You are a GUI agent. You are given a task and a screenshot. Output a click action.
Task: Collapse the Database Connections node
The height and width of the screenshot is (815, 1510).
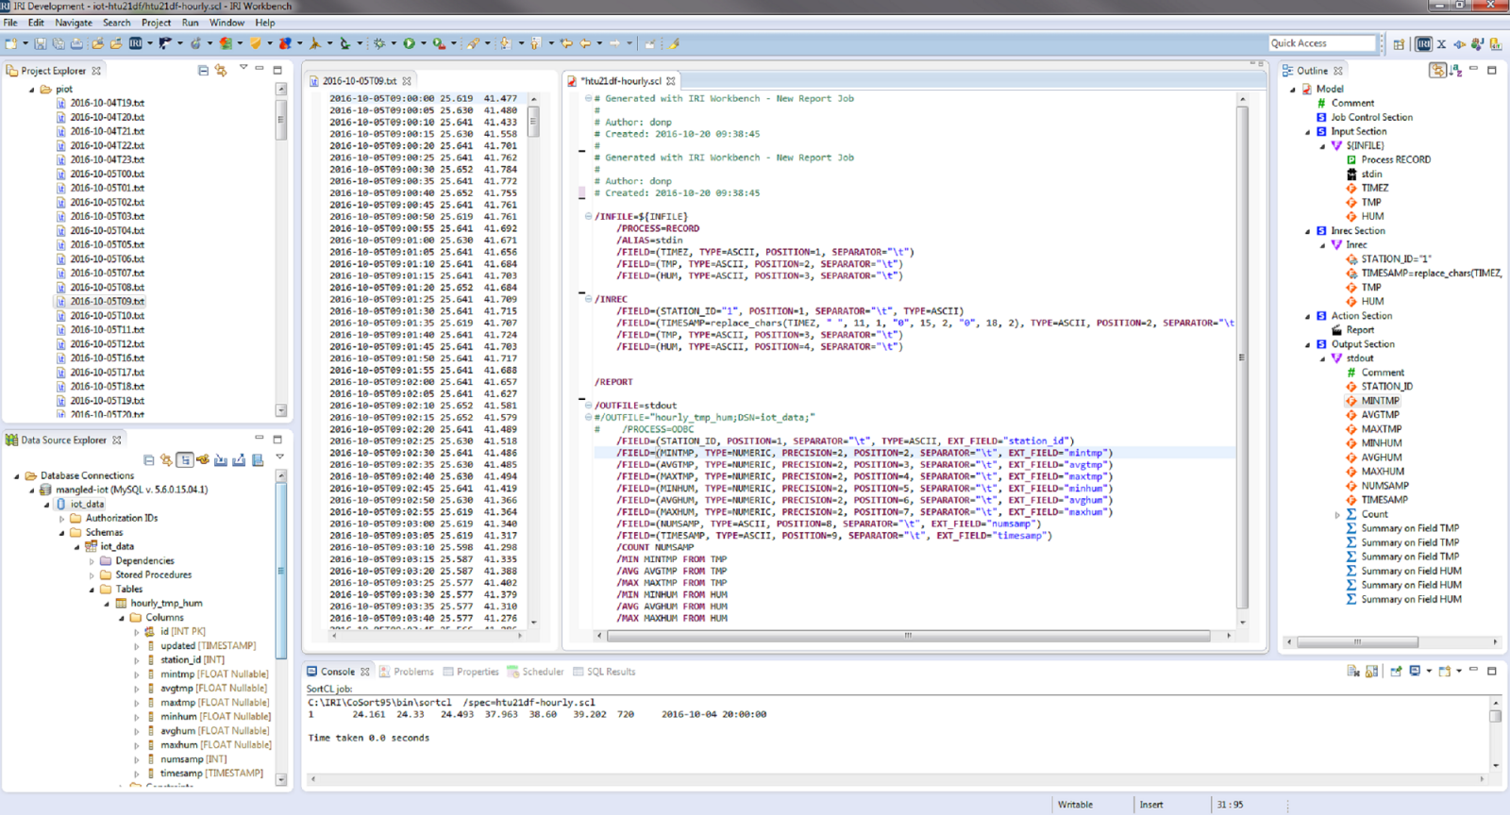[x=17, y=475]
